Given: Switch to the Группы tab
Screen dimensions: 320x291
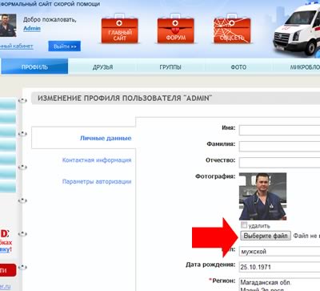Looking at the screenshot, I should point(170,67).
